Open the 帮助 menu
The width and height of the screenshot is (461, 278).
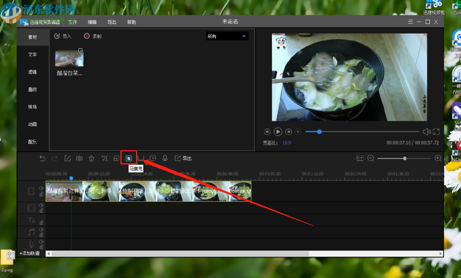click(131, 22)
